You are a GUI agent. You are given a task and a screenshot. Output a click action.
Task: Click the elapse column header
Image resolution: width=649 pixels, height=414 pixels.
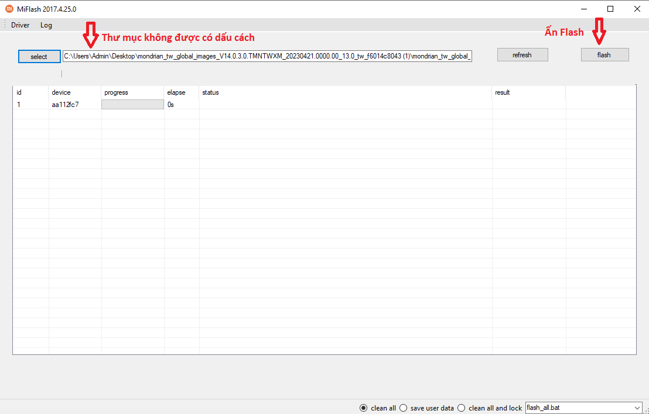(182, 92)
